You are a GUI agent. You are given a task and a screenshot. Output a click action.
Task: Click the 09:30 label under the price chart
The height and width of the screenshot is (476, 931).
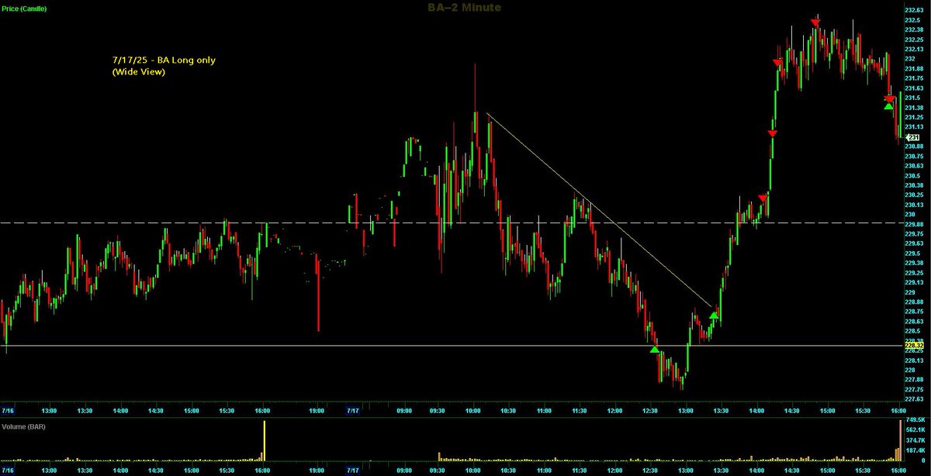pos(437,410)
